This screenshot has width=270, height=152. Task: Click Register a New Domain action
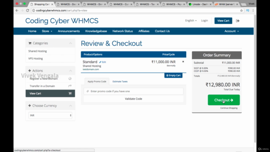pyautogui.click(x=43, y=79)
